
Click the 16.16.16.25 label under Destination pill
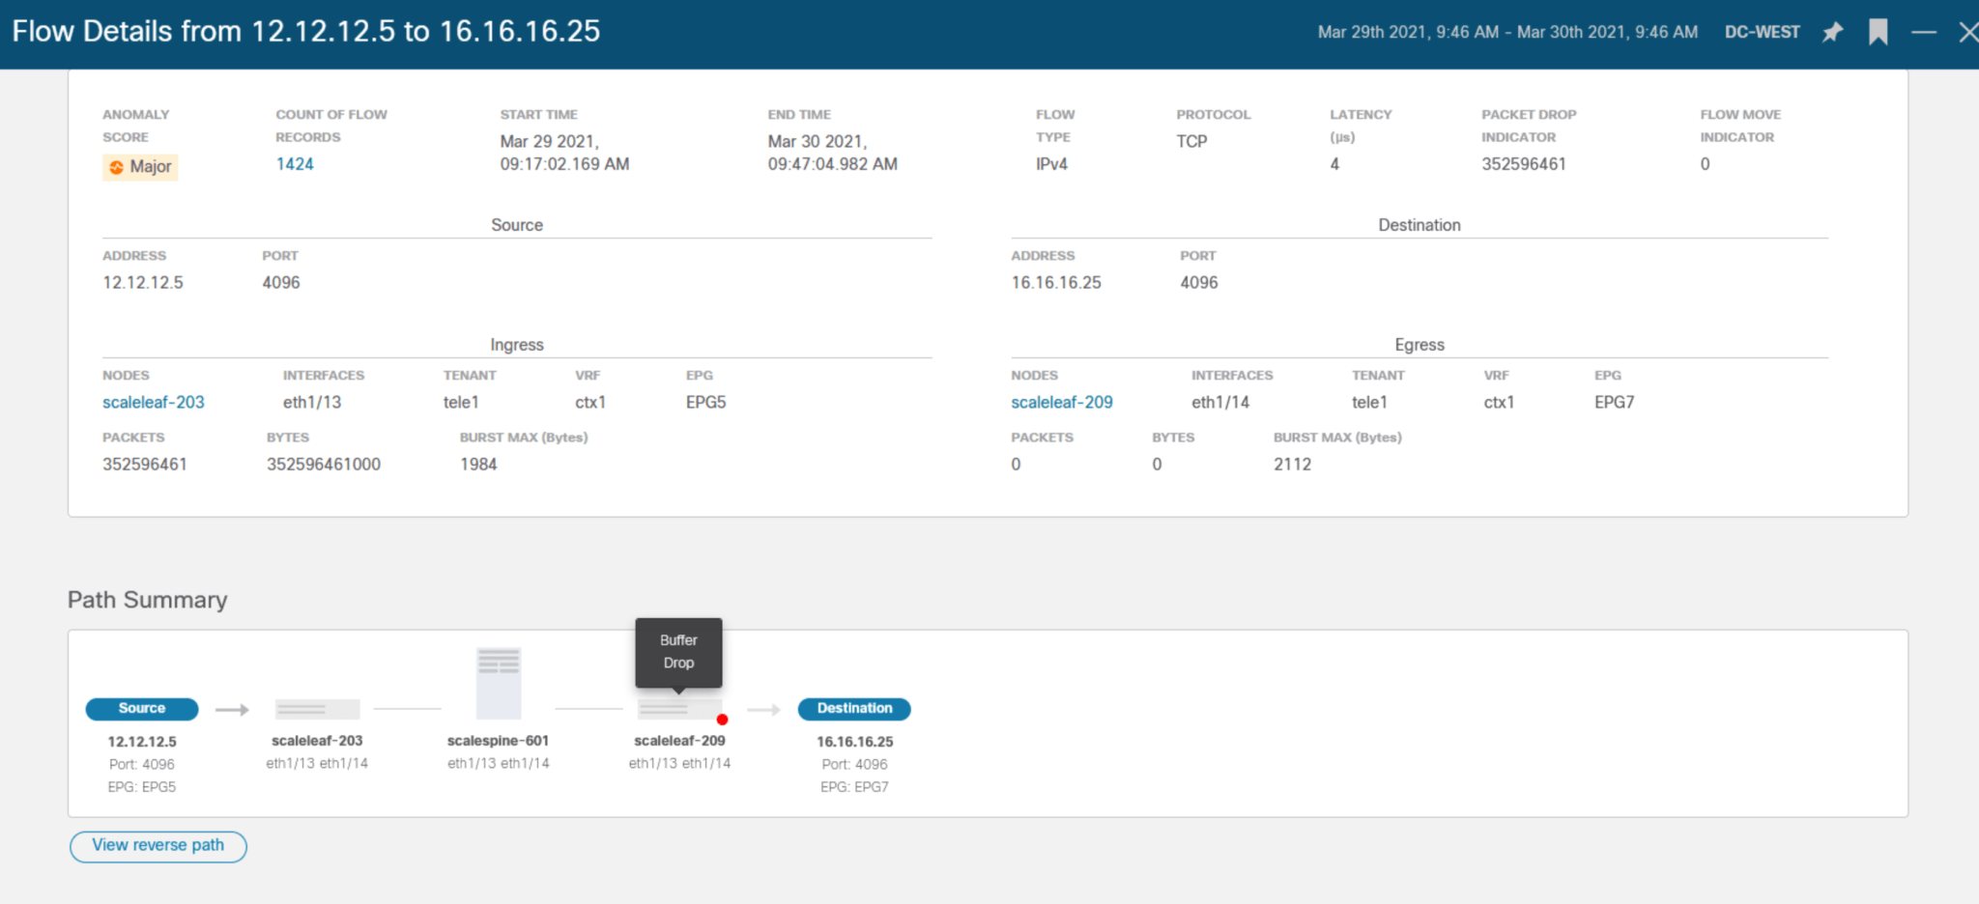click(x=855, y=742)
